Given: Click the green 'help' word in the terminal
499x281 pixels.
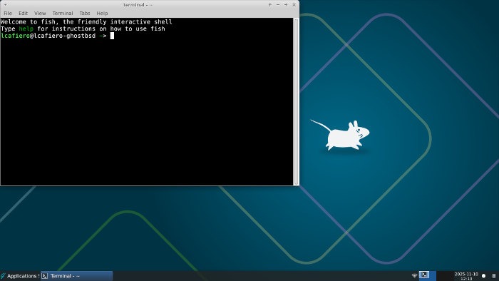Looking at the screenshot, I should [x=26, y=29].
